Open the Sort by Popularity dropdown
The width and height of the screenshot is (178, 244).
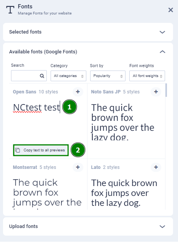point(108,76)
